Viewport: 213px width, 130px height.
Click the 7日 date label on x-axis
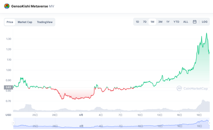tap(120, 115)
